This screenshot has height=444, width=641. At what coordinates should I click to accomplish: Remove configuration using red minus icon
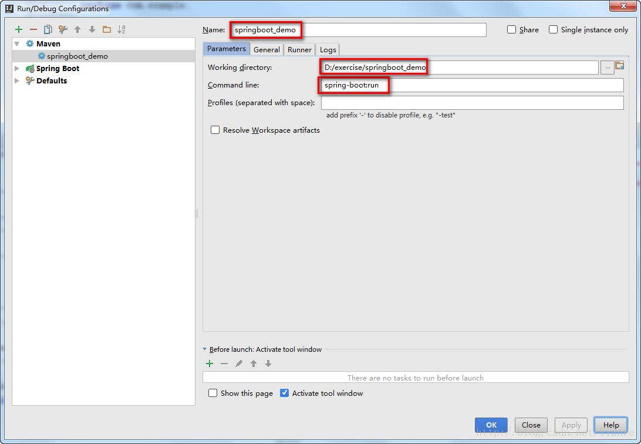coord(33,29)
